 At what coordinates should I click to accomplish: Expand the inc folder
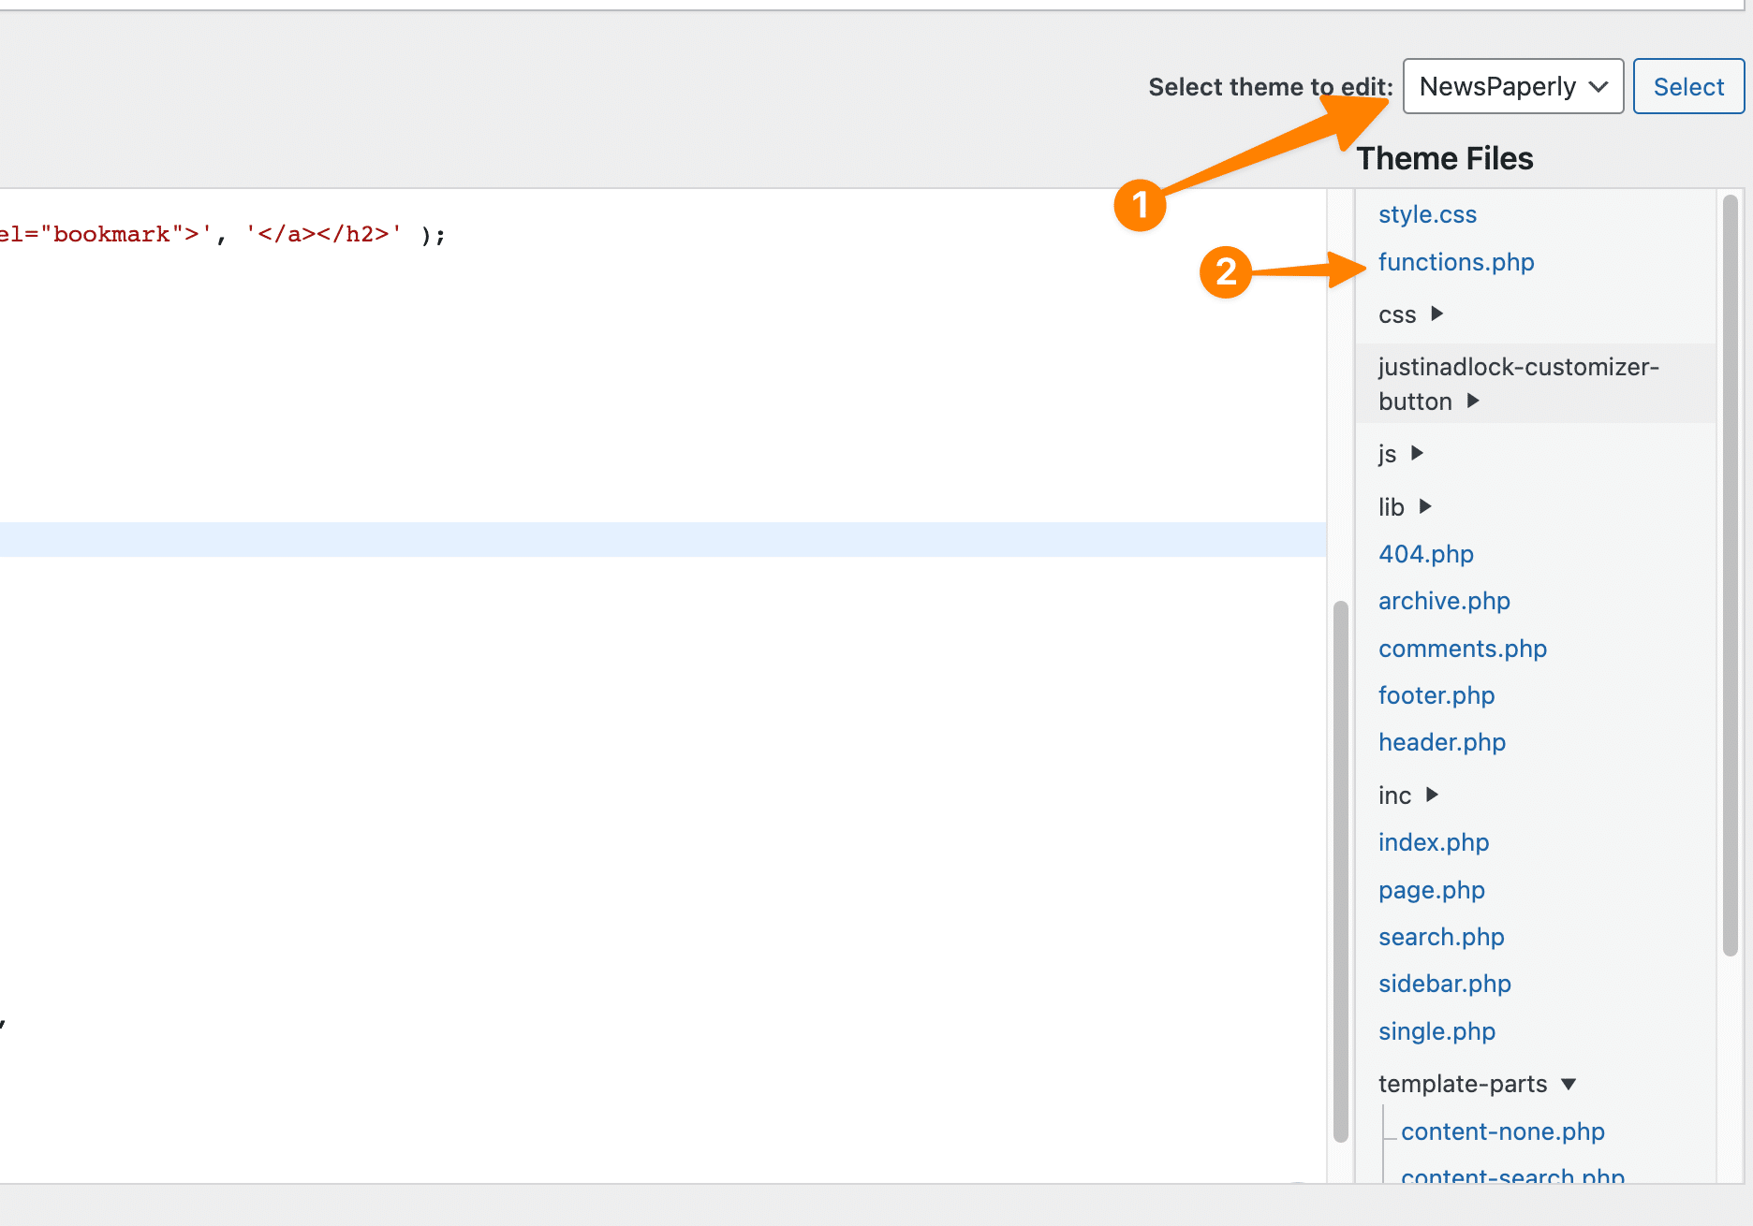(1393, 795)
